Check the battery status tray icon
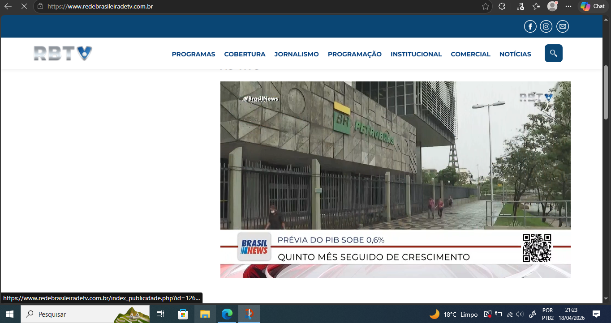The width and height of the screenshot is (611, 323). 499,314
